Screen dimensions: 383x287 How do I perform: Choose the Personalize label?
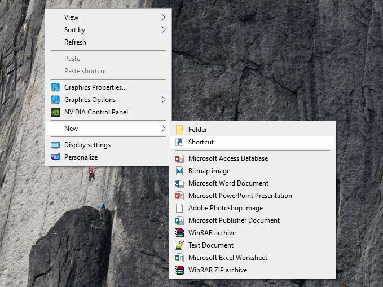pos(81,157)
